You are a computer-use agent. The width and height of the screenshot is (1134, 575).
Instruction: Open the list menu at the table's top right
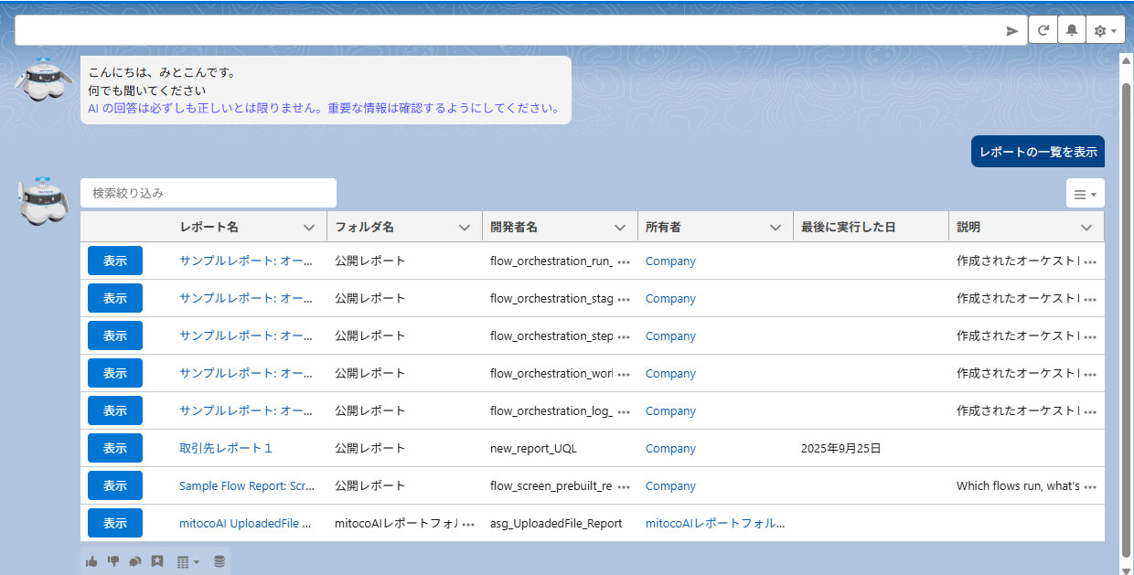point(1085,193)
